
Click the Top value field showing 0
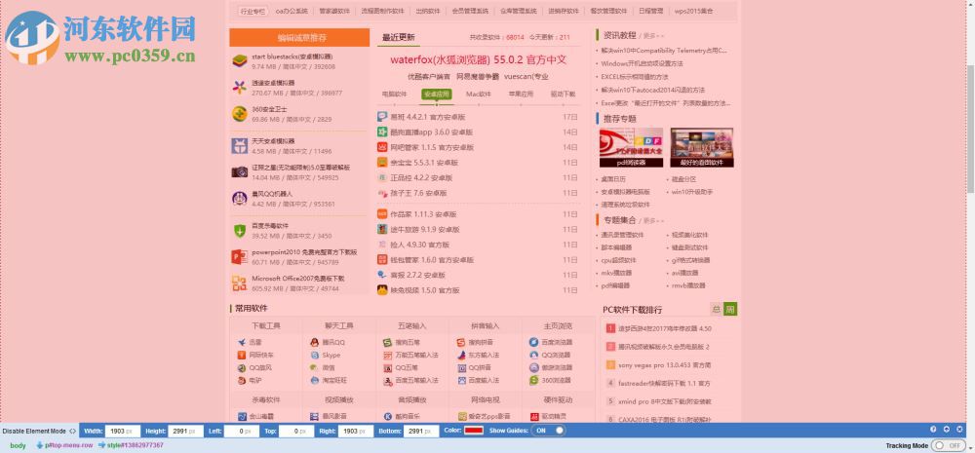pyautogui.click(x=296, y=431)
